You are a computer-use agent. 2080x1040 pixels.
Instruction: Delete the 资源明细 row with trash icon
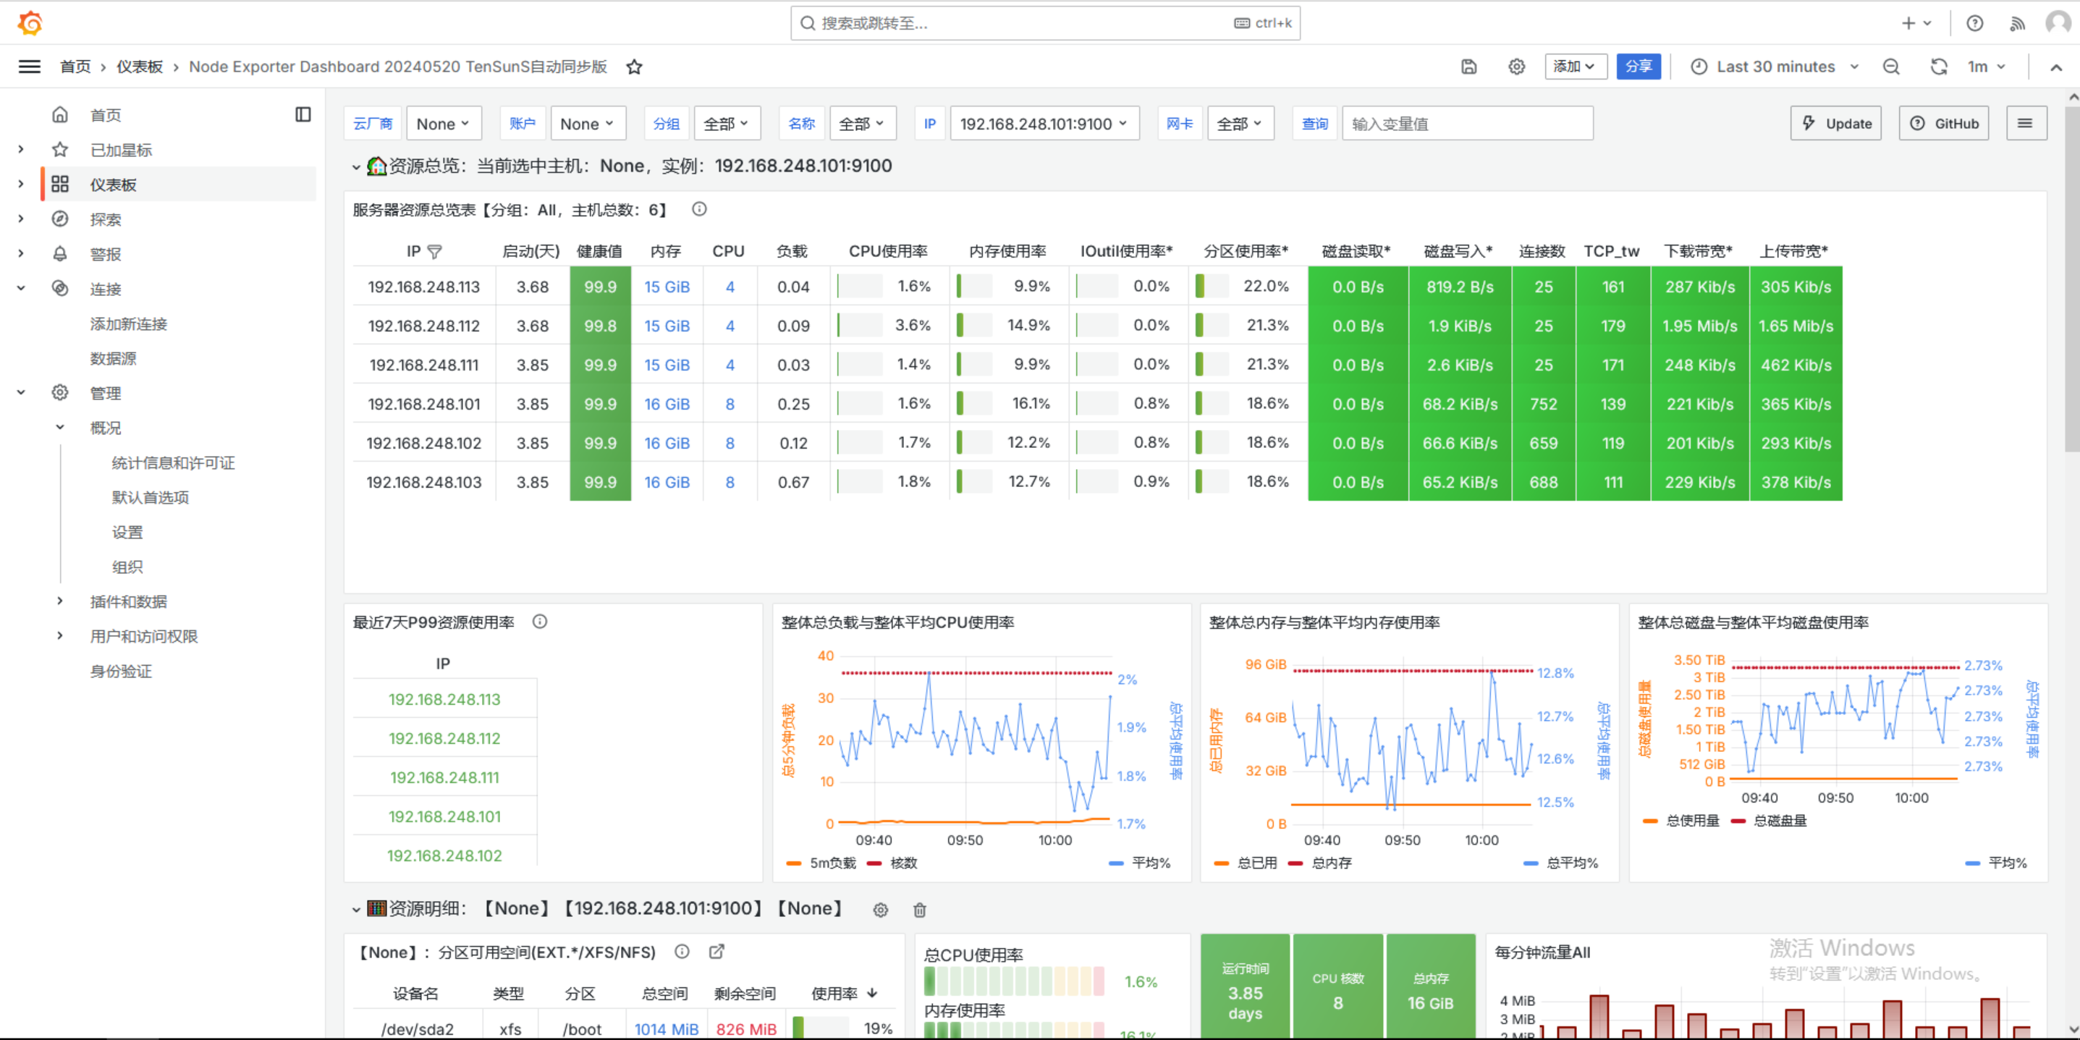point(919,910)
